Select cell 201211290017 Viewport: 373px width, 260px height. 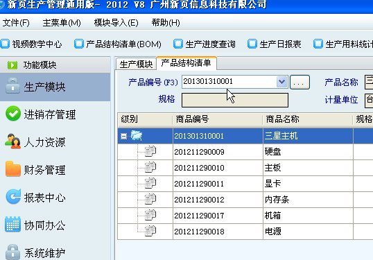pyautogui.click(x=218, y=216)
